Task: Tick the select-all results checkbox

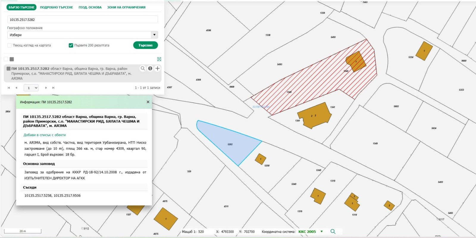Action: 6,59
